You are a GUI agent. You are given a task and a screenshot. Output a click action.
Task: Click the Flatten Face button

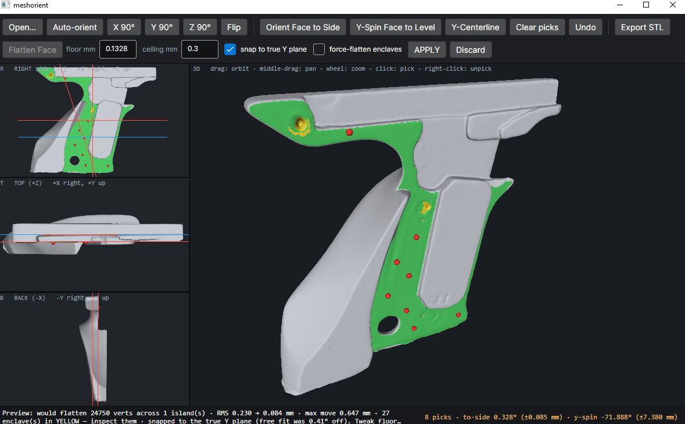[x=33, y=50]
